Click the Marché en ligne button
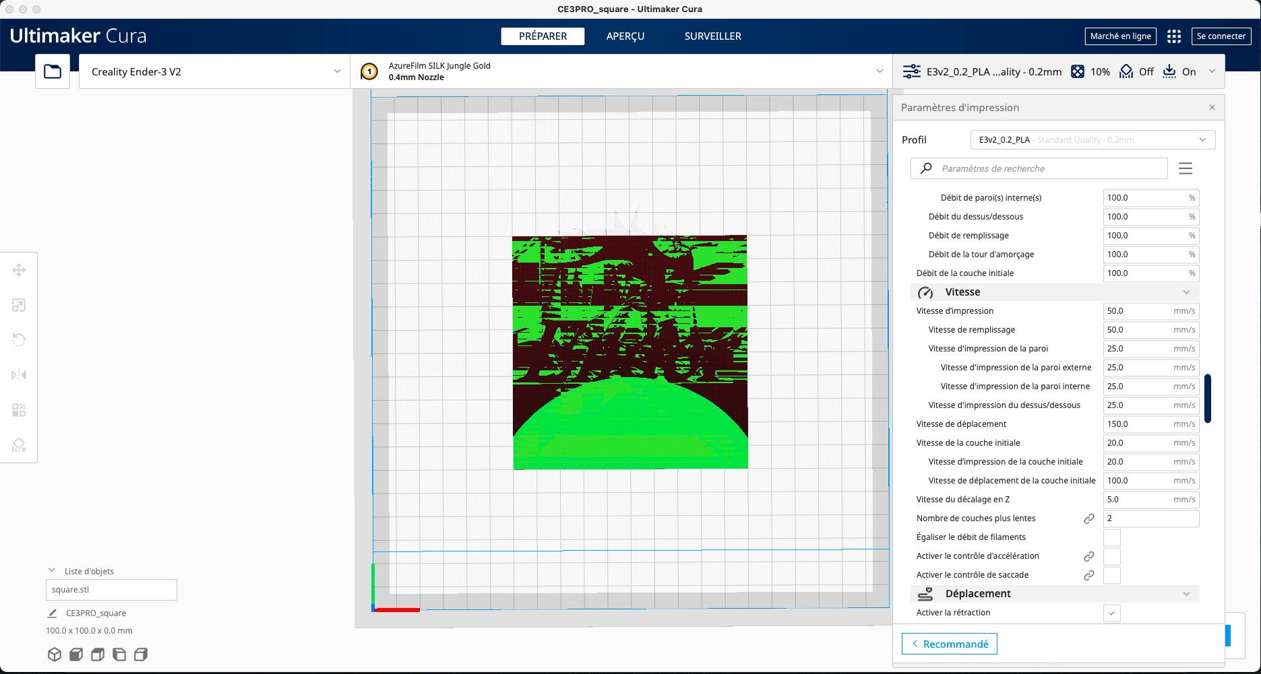Viewport: 1261px width, 674px height. [x=1120, y=36]
